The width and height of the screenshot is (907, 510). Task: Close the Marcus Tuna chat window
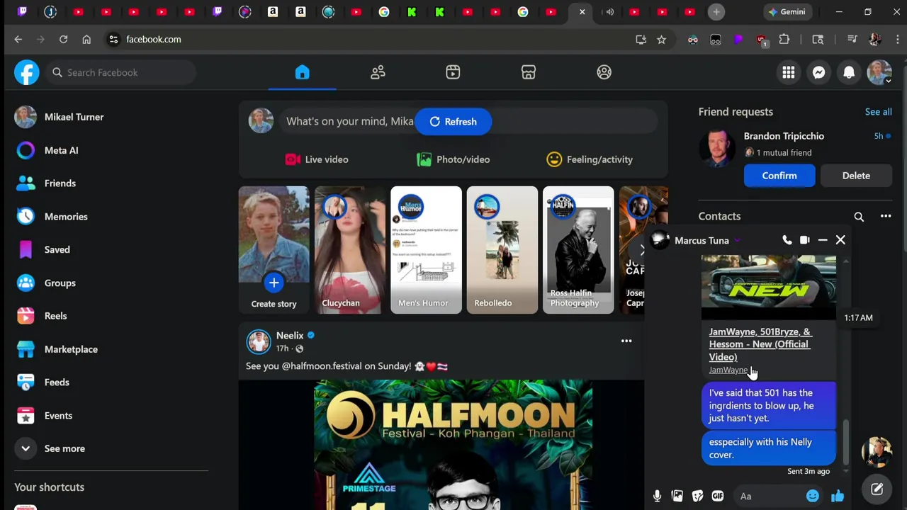pyautogui.click(x=840, y=240)
